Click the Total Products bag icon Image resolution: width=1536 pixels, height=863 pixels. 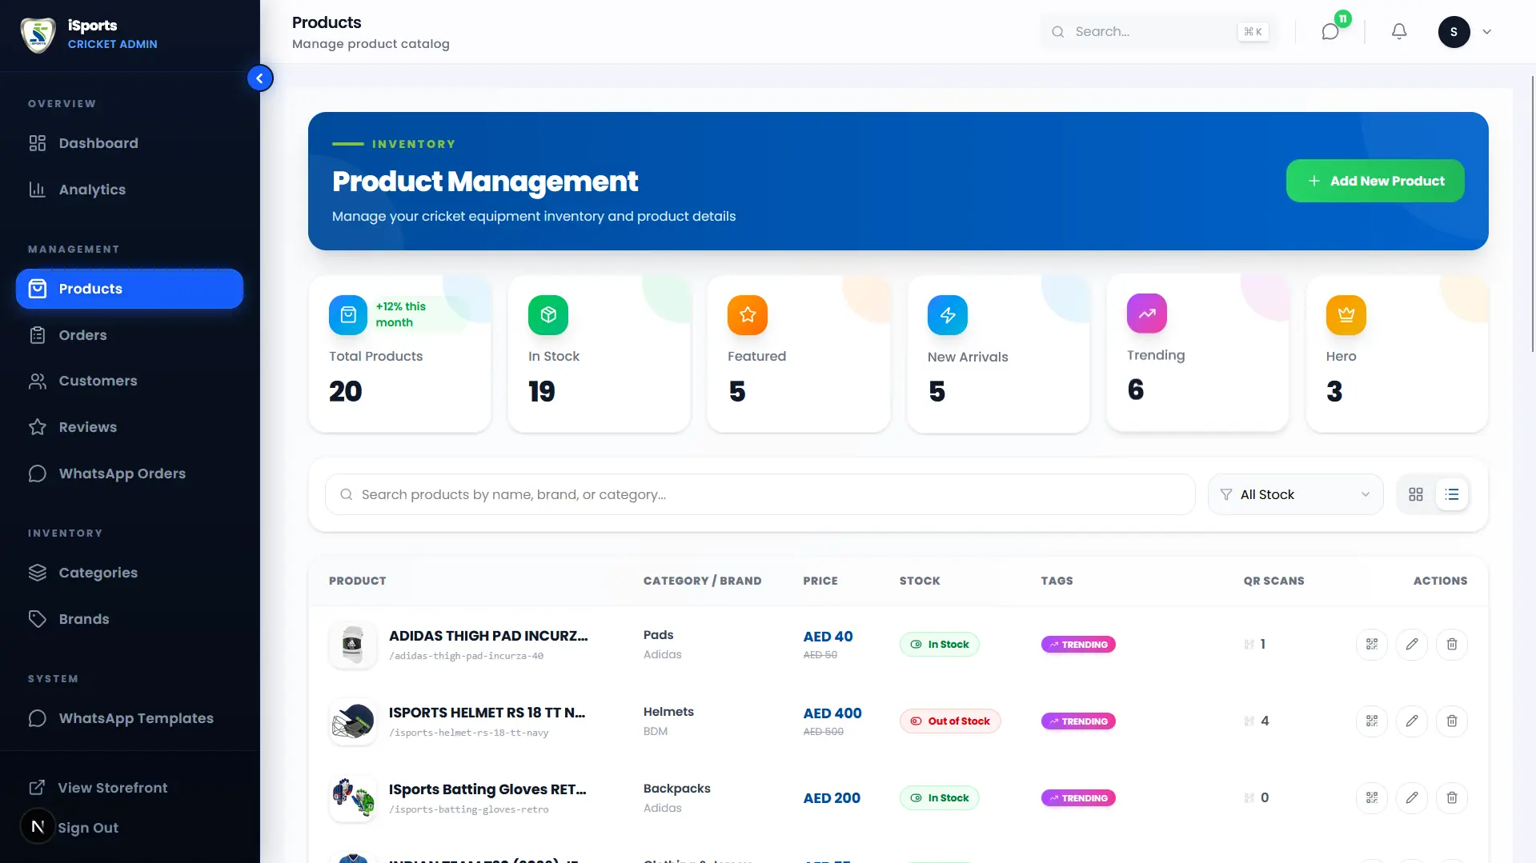pyautogui.click(x=348, y=315)
